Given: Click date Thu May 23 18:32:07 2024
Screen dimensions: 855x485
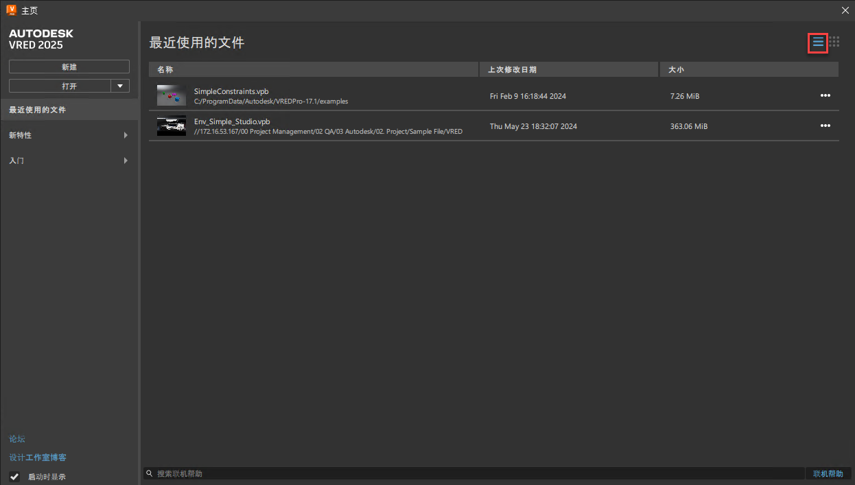Looking at the screenshot, I should pyautogui.click(x=533, y=126).
